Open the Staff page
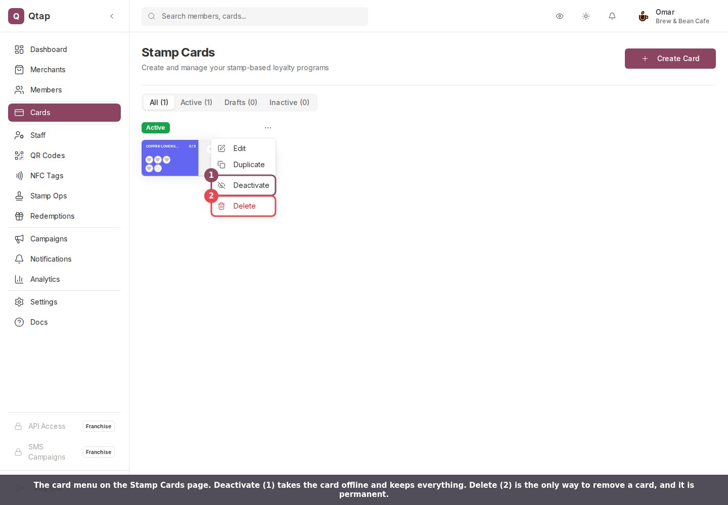728x505 pixels. (x=64, y=135)
